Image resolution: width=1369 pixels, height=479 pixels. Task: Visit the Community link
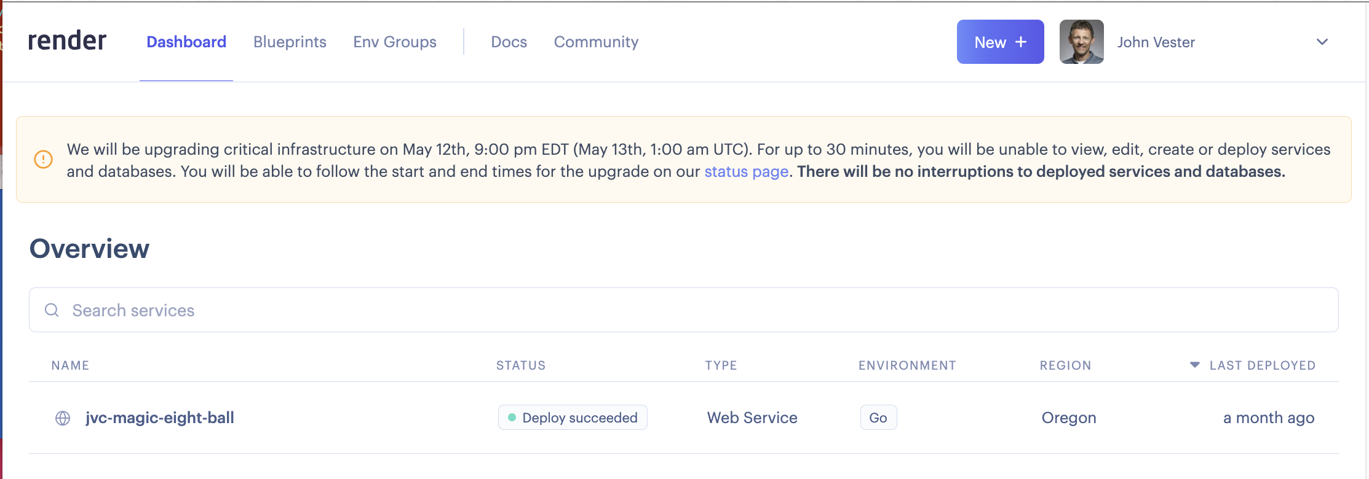(x=596, y=42)
